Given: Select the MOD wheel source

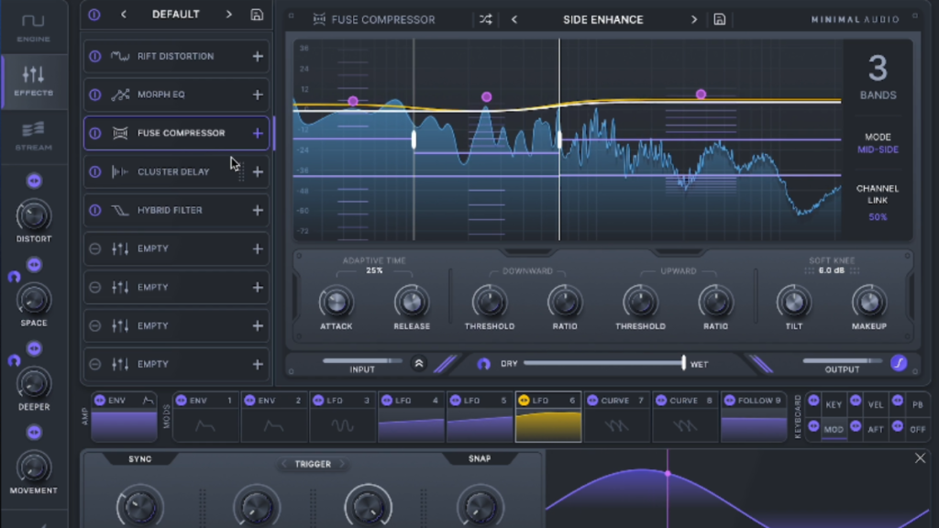Looking at the screenshot, I should pyautogui.click(x=834, y=429).
